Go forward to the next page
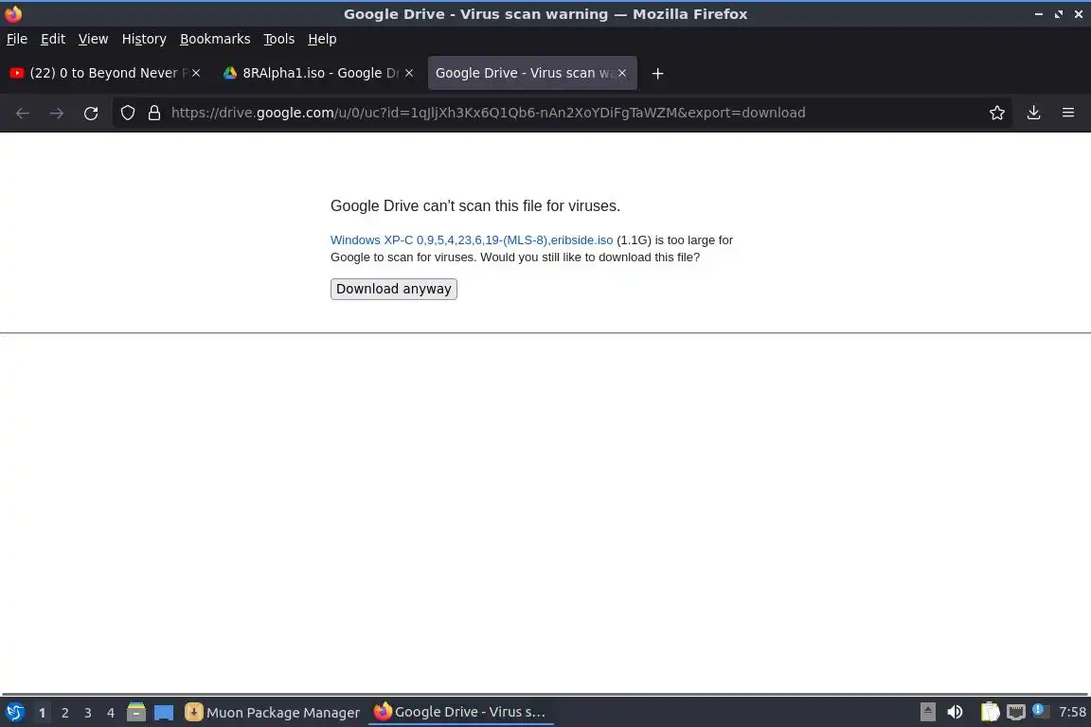 [57, 113]
